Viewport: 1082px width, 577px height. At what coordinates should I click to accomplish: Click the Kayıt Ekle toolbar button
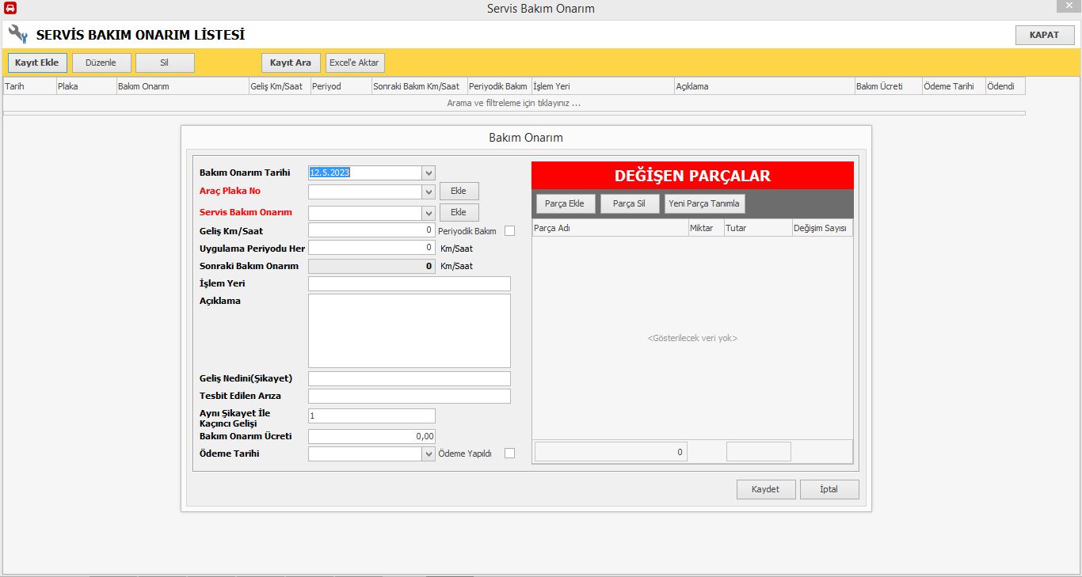[37, 63]
